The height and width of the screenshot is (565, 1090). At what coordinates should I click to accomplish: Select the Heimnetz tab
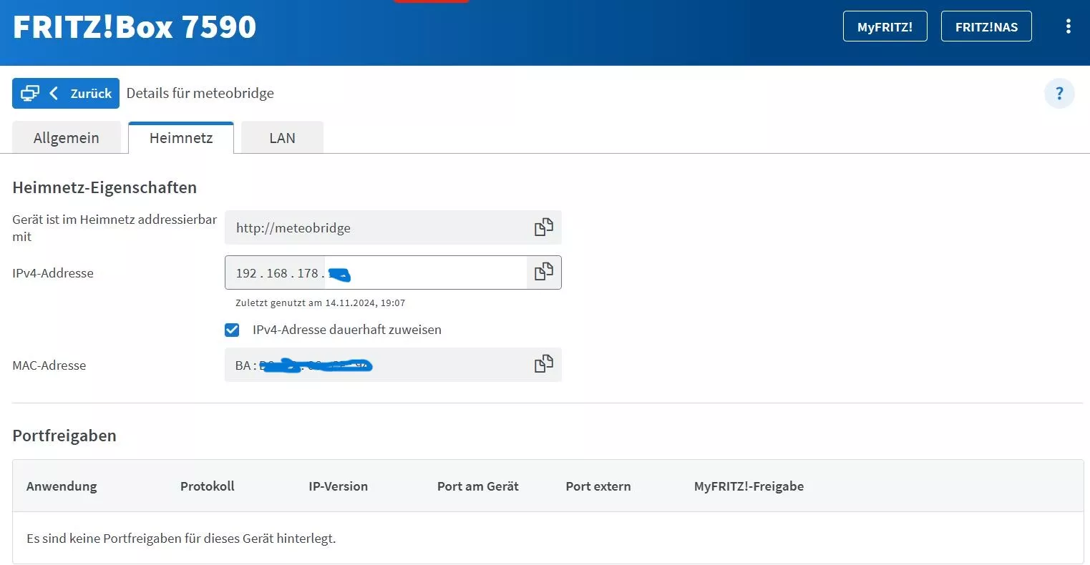pos(181,138)
